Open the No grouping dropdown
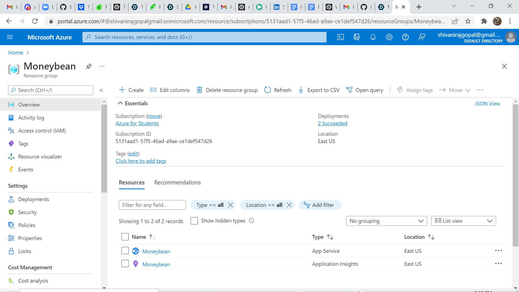The height and width of the screenshot is (292, 519). click(386, 221)
